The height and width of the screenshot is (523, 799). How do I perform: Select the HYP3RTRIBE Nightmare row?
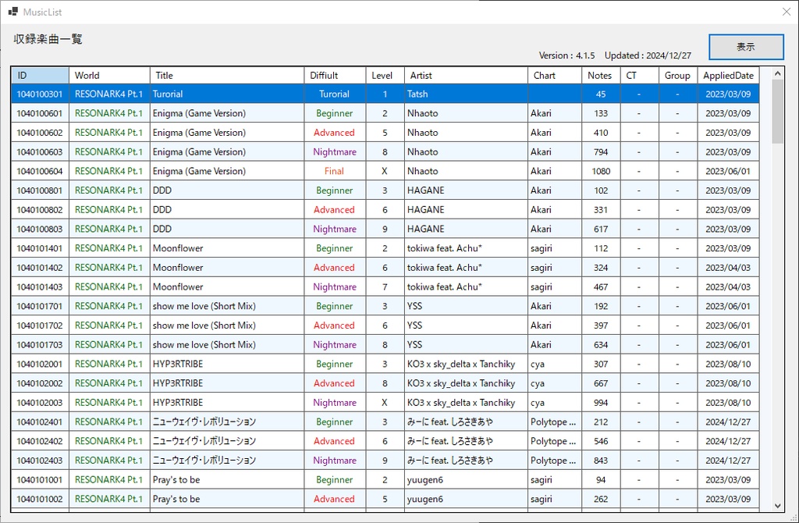(234, 402)
